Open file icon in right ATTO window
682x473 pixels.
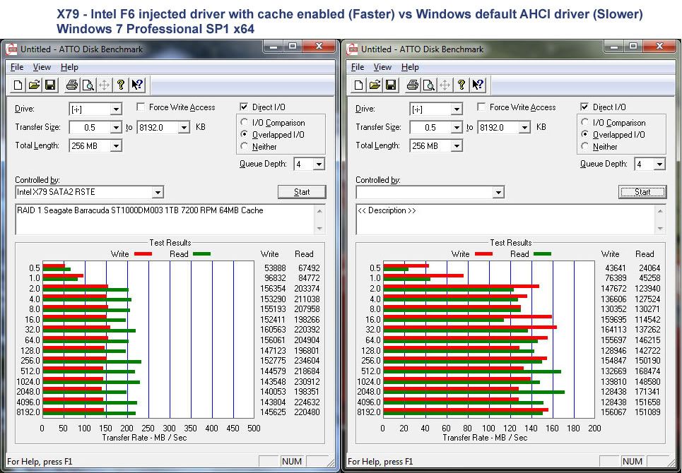[375, 85]
